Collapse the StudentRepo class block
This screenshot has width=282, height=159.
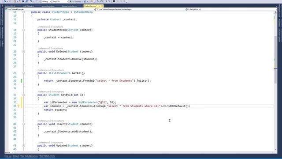(x=23, y=12)
